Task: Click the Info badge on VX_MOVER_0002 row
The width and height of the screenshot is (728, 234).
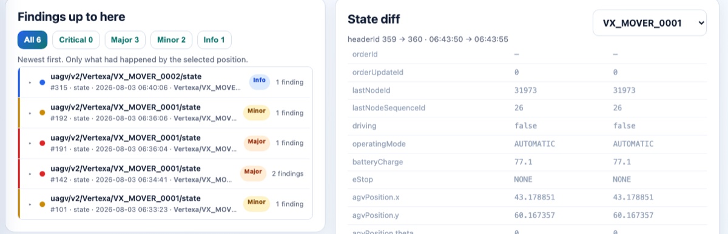Action: click(259, 81)
